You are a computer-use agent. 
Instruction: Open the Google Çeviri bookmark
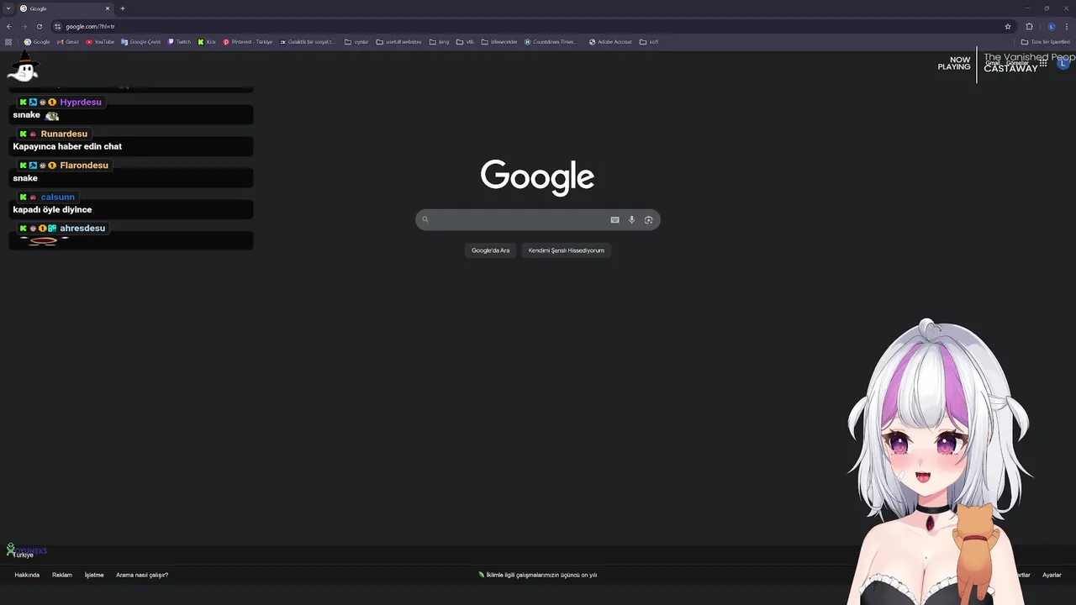[140, 41]
